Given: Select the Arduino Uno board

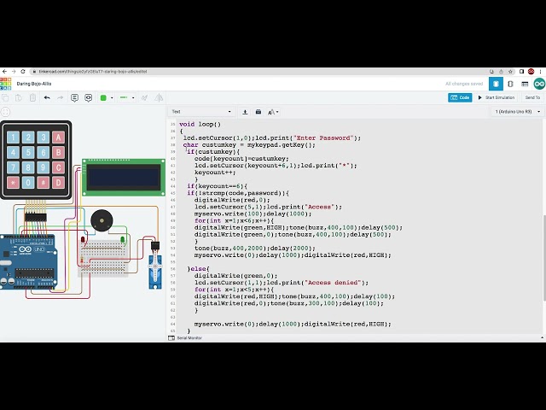Looking at the screenshot, I should 28,262.
